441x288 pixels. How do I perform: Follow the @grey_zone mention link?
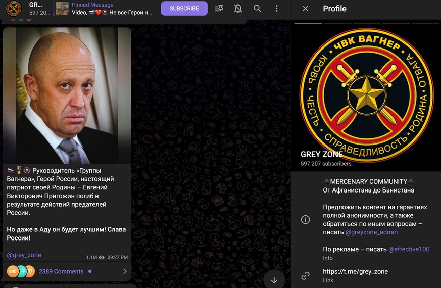pos(24,255)
